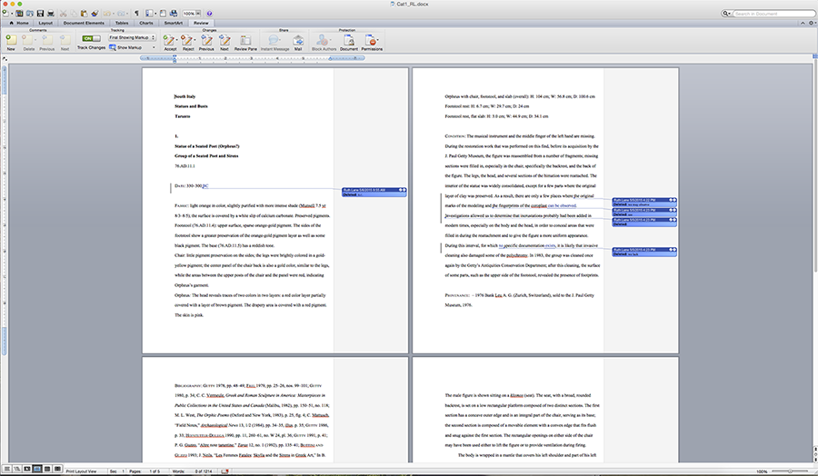
Task: Go to the Previous tracked change
Action: click(x=206, y=42)
